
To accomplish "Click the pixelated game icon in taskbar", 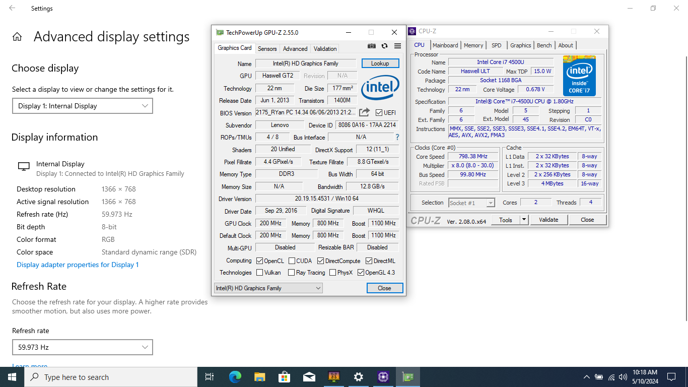I will 333,377.
